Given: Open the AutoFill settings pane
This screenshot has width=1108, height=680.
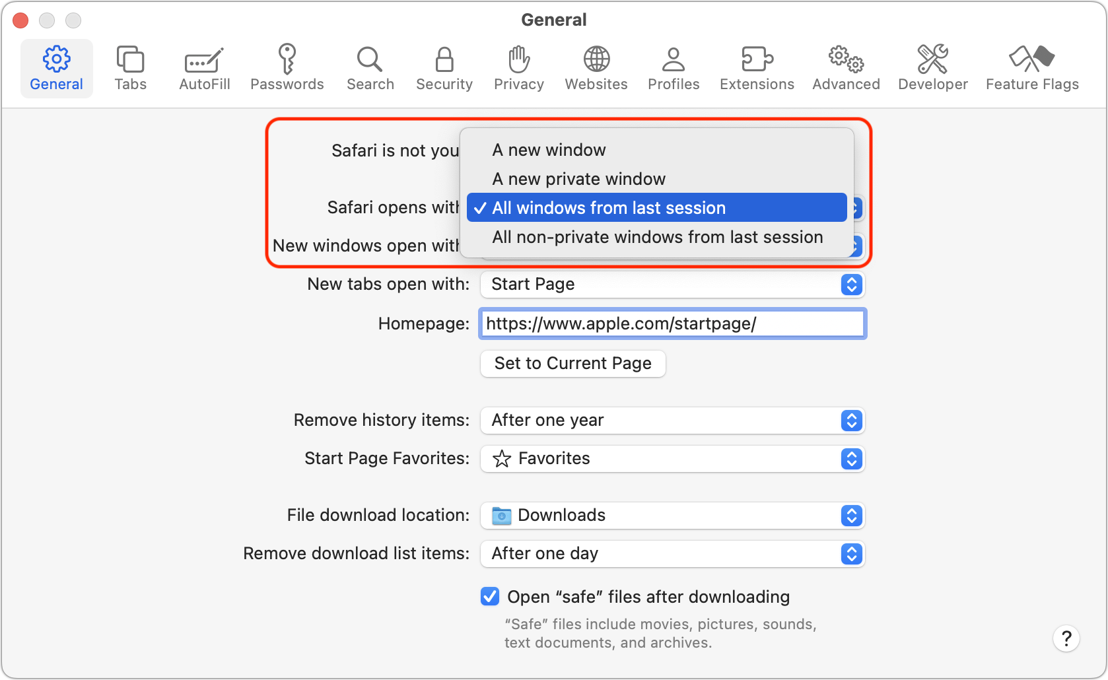Looking at the screenshot, I should (205, 69).
